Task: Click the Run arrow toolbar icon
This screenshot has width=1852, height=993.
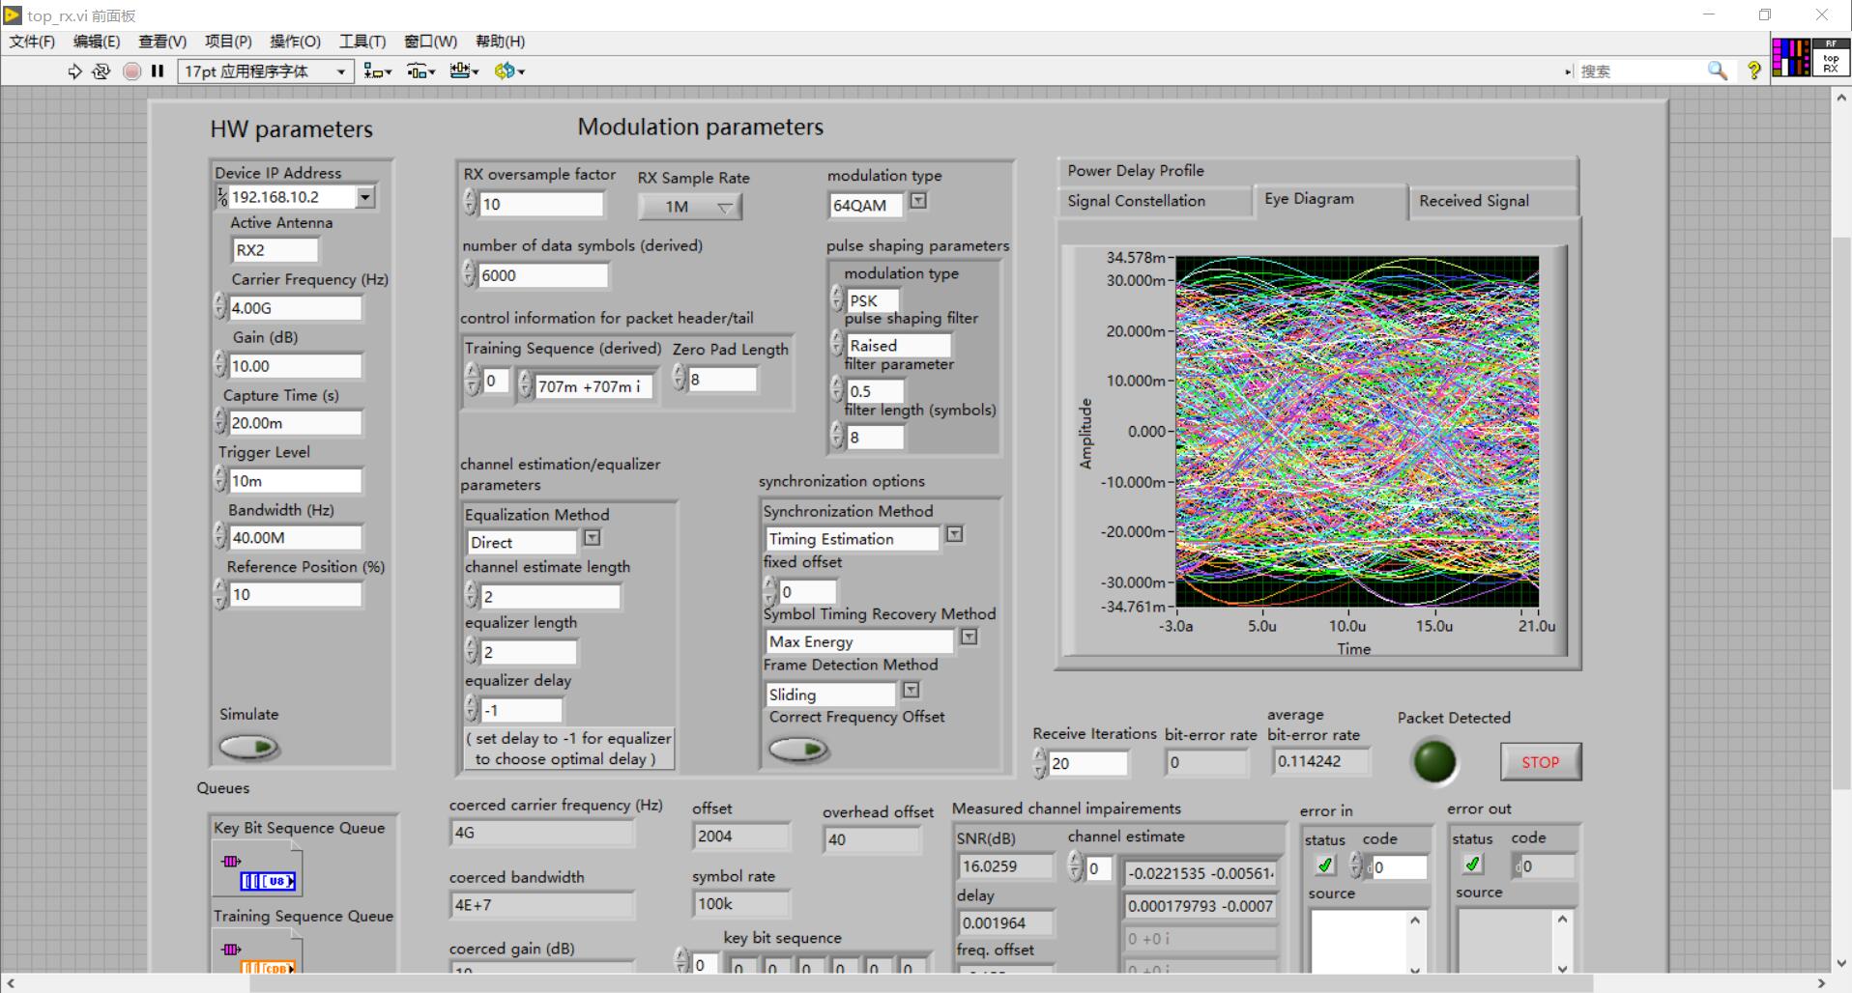Action: click(x=74, y=71)
